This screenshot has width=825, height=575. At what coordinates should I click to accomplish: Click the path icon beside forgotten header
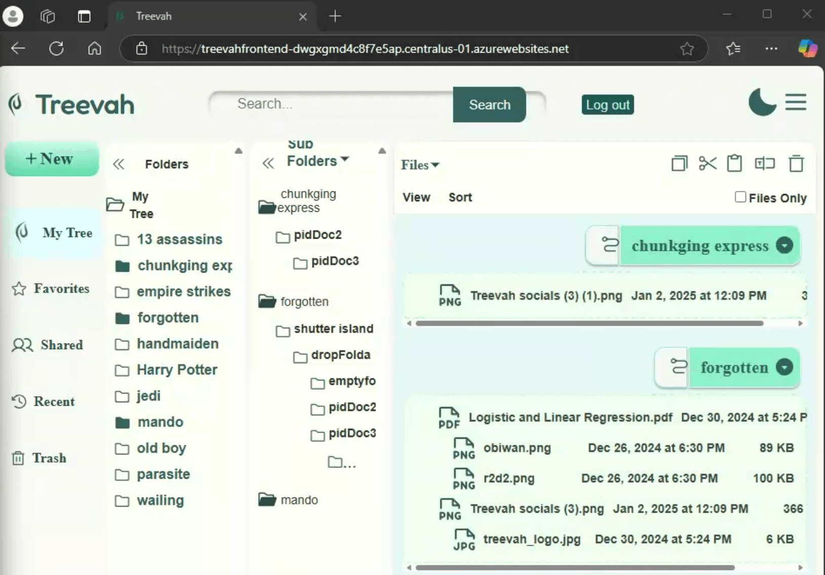(x=679, y=367)
